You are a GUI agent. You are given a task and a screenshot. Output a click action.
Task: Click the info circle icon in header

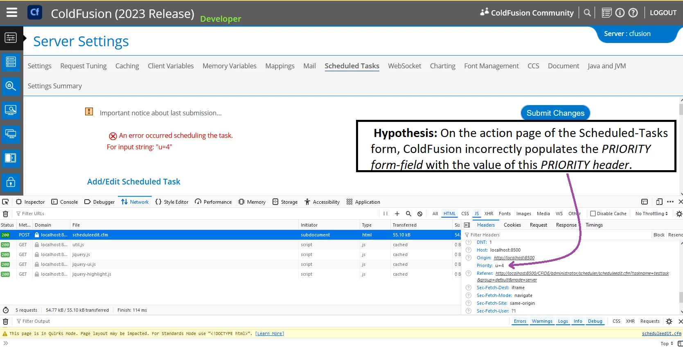(x=620, y=13)
